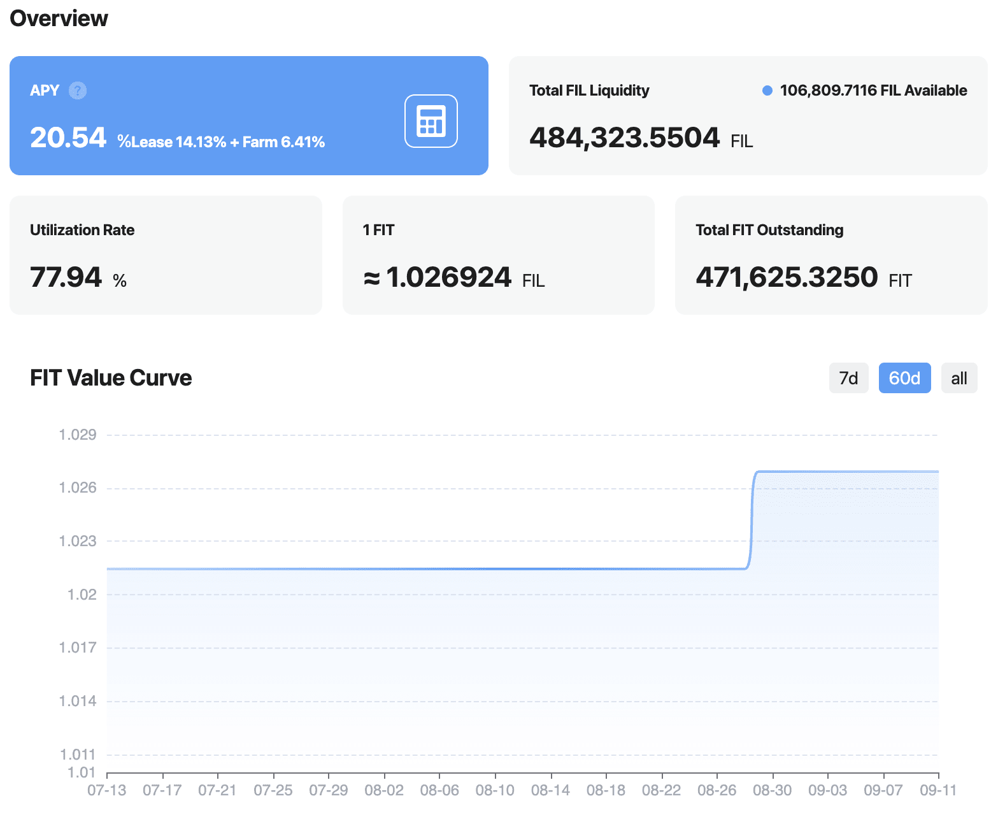Click the Overview heading
Viewport: 991px width, 817px height.
coord(59,18)
